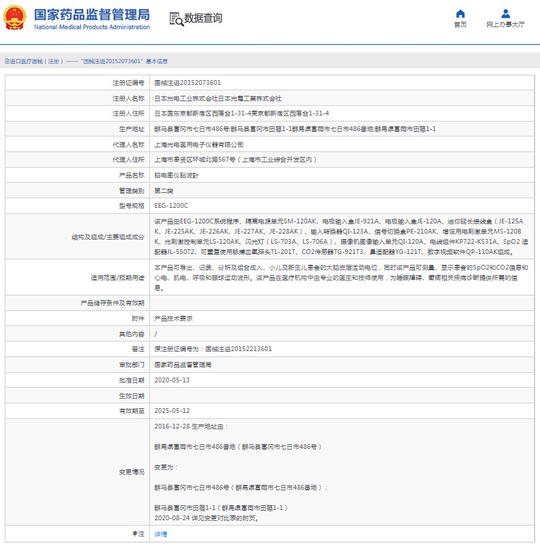Open 网上办事大厅 user icon
The height and width of the screenshot is (546, 540).
[x=505, y=14]
